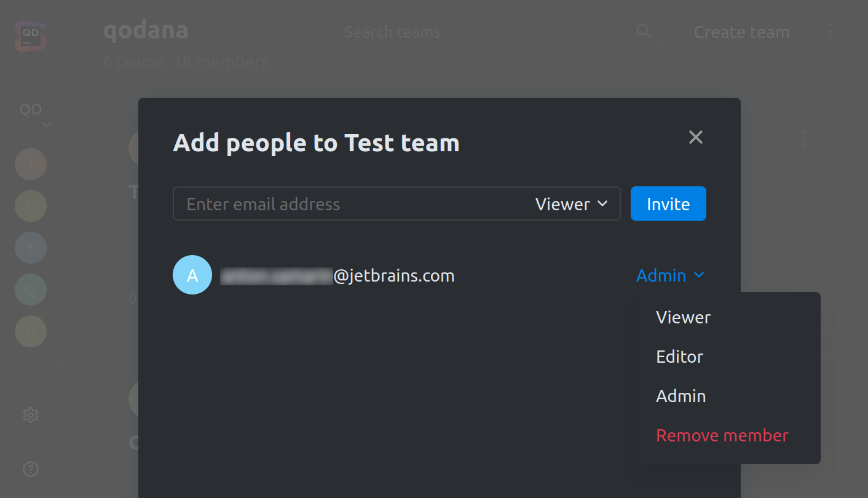Select the team avatar labeled E

point(30,248)
